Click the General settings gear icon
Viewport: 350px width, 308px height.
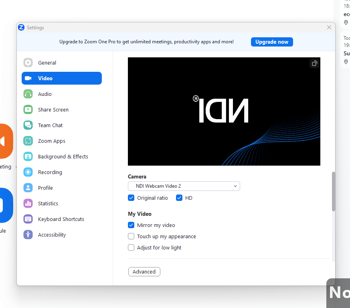point(28,63)
